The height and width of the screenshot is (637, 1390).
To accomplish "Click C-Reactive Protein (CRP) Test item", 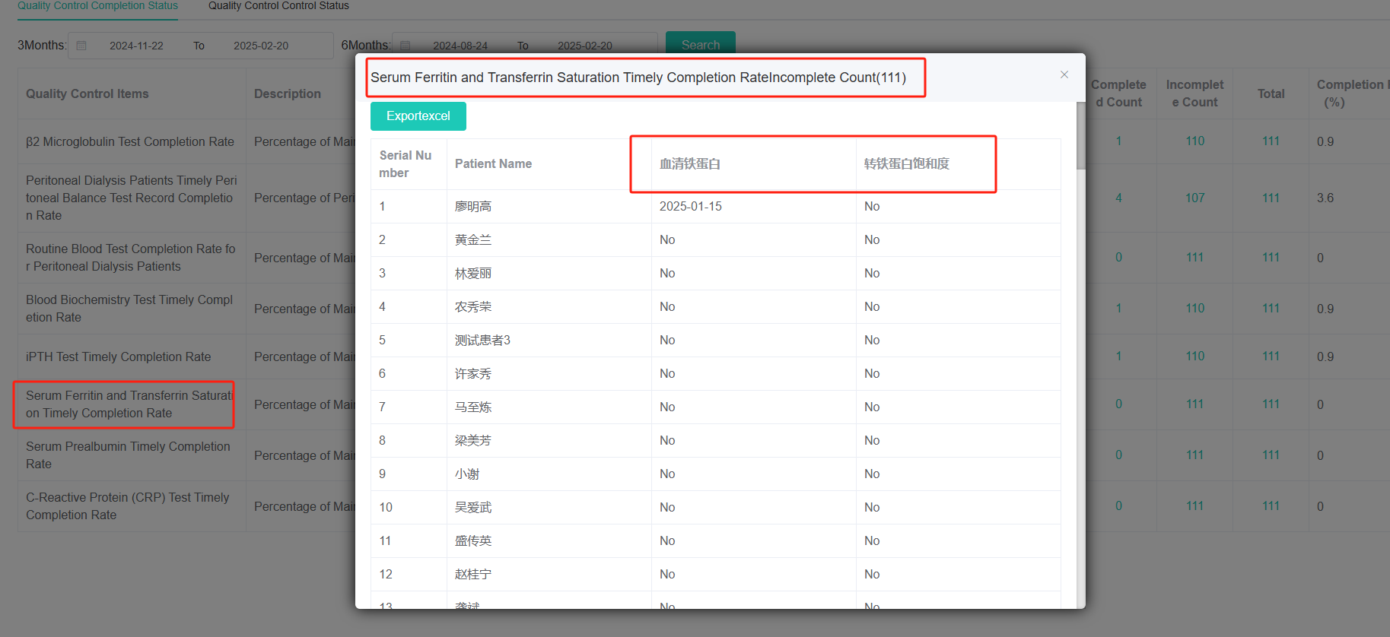I will click(128, 506).
